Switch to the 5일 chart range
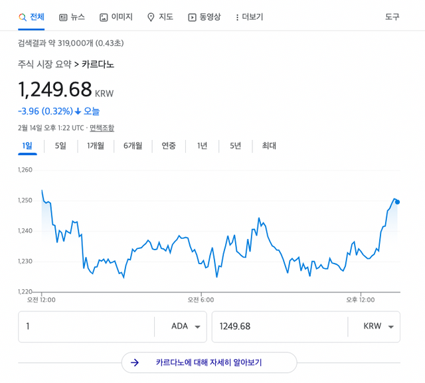This screenshot has width=425, height=383. point(60,146)
